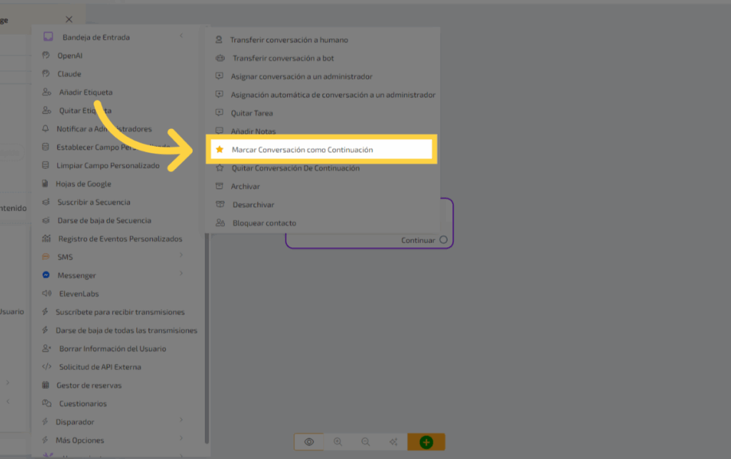The height and width of the screenshot is (459, 731).
Task: Collapse the Bandeja de Entrada submenu
Action: pyautogui.click(x=181, y=36)
